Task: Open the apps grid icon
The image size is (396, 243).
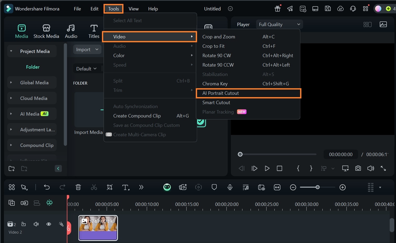Action: pos(366,9)
